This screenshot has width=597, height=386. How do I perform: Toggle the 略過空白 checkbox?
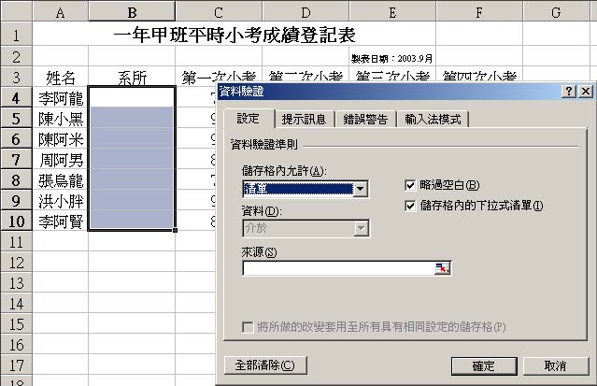click(411, 185)
